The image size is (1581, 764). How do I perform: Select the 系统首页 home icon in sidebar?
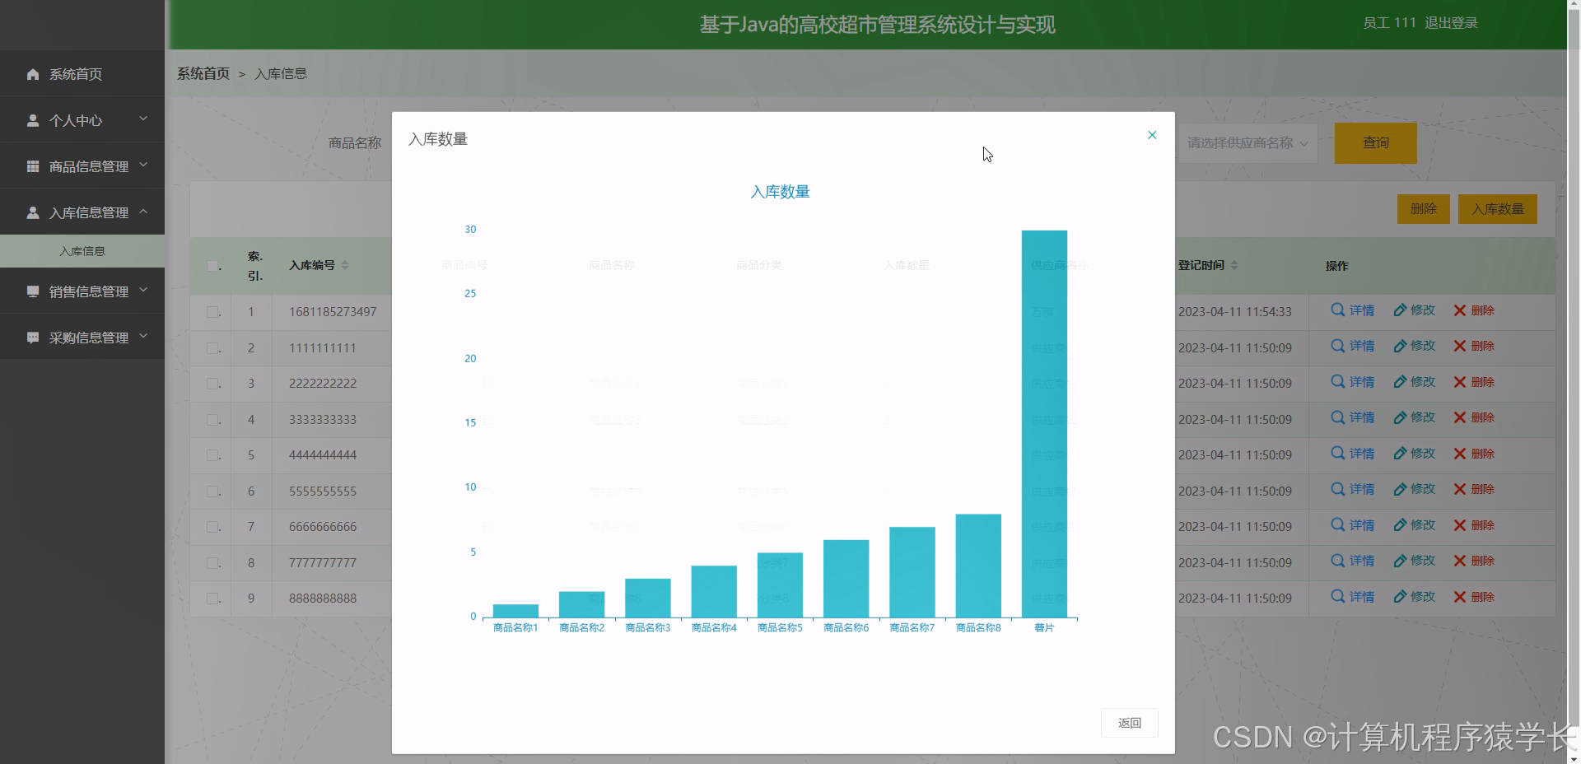pos(33,74)
